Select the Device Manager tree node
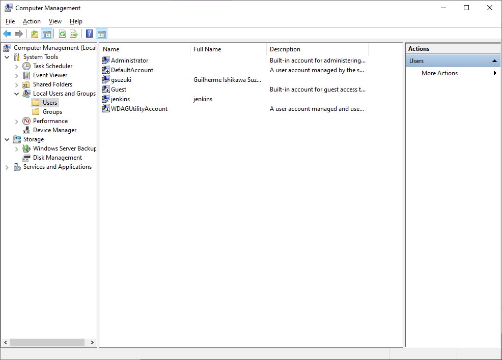Screen dimensions: 502x360 click(x=54, y=130)
